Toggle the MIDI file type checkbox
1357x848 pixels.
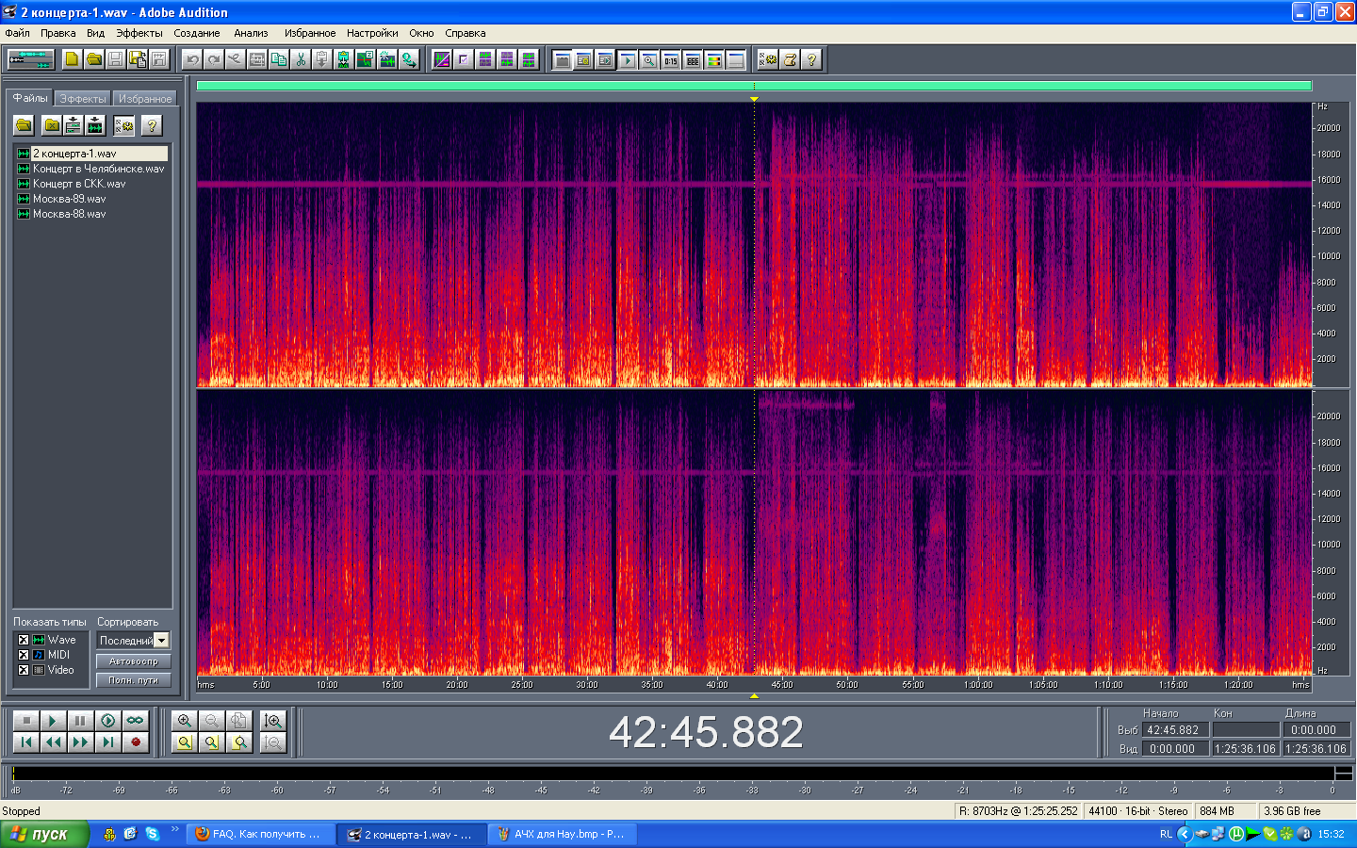pyautogui.click(x=24, y=655)
